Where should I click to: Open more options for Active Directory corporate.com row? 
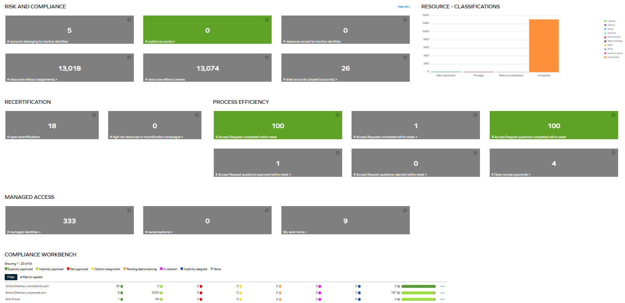coord(442,293)
